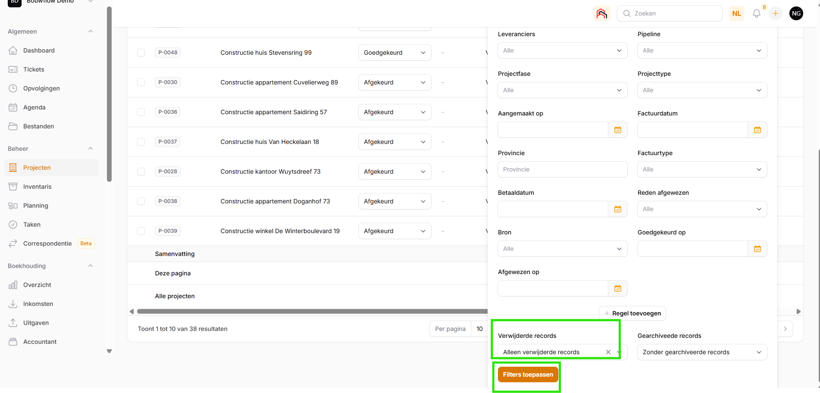The height and width of the screenshot is (393, 820).
Task: Open calendar picker for Afgewezen op
Action: tap(617, 288)
